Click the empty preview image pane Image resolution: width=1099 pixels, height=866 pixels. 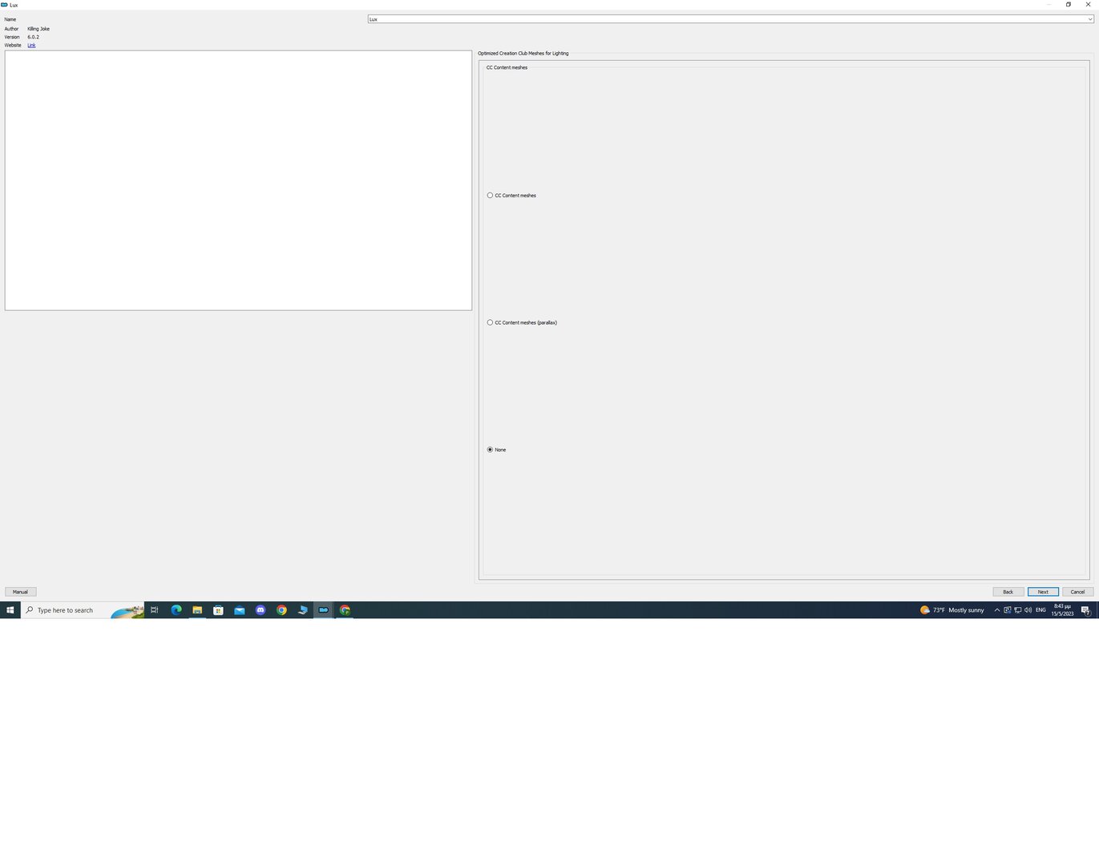point(238,180)
